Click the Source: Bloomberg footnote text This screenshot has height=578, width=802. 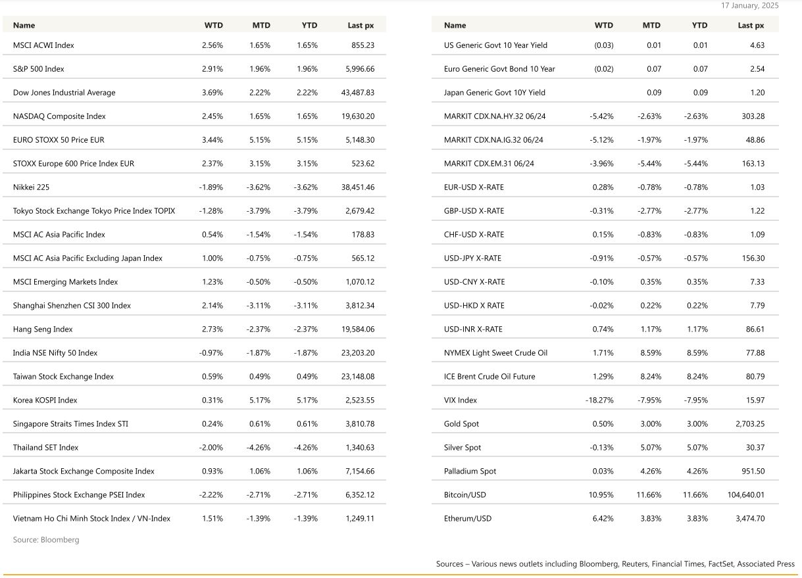pos(46,540)
